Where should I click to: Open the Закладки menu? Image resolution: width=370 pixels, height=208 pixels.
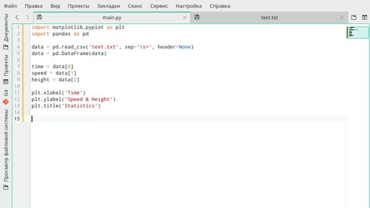click(x=109, y=6)
